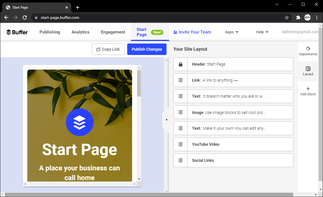Open Chrome three-dot menu

(317, 18)
